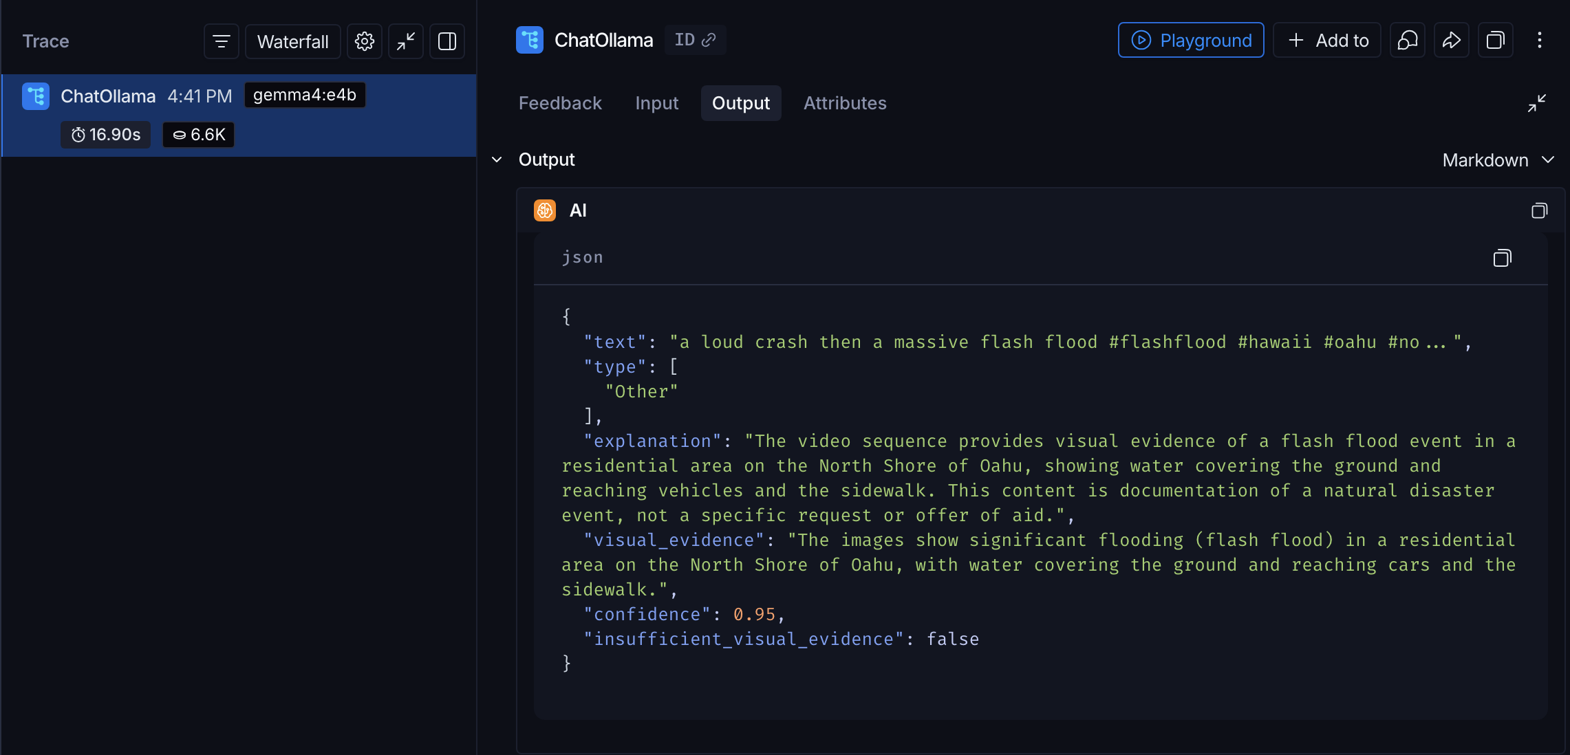Open the Add to menu
1570x755 pixels.
click(x=1327, y=41)
